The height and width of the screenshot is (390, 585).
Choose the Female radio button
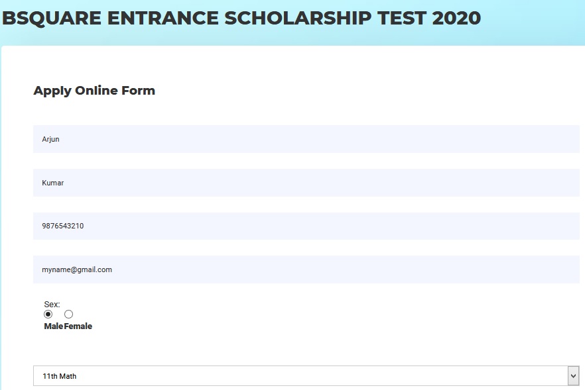pyautogui.click(x=68, y=314)
